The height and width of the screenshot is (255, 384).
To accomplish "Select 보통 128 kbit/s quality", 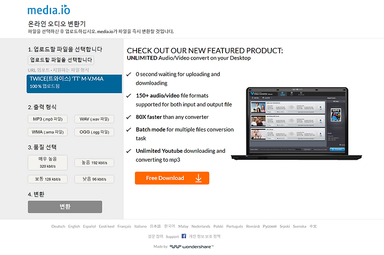I will tap(48, 179).
